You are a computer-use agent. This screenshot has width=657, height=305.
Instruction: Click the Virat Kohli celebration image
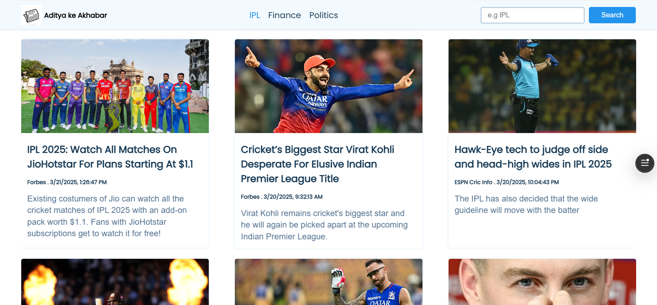tap(329, 86)
